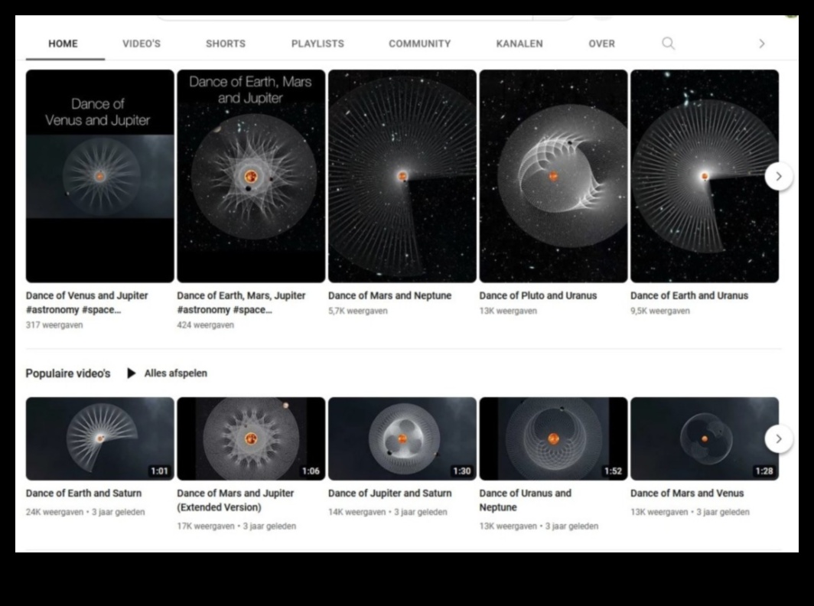Viewport: 814px width, 606px height.
Task: Open Dance of Earth and Saturn thumbnail
Action: click(x=100, y=438)
